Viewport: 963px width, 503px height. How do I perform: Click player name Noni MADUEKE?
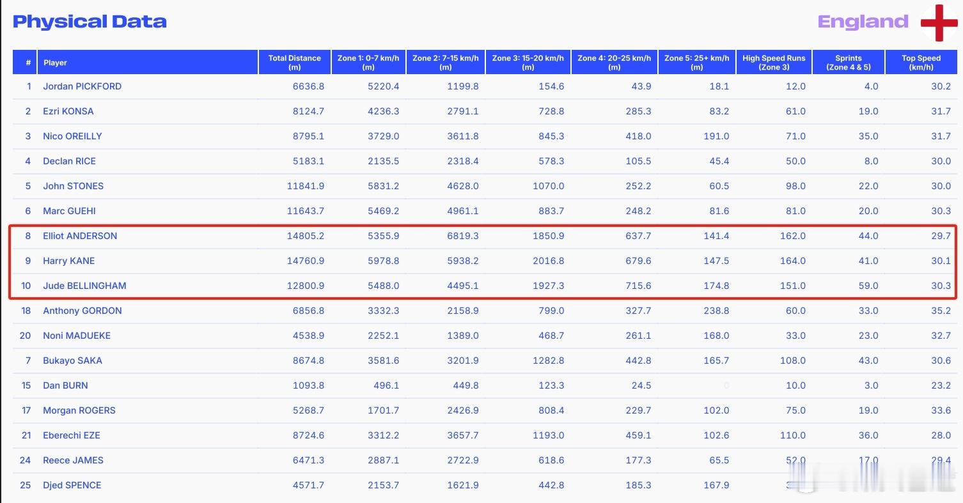(77, 336)
